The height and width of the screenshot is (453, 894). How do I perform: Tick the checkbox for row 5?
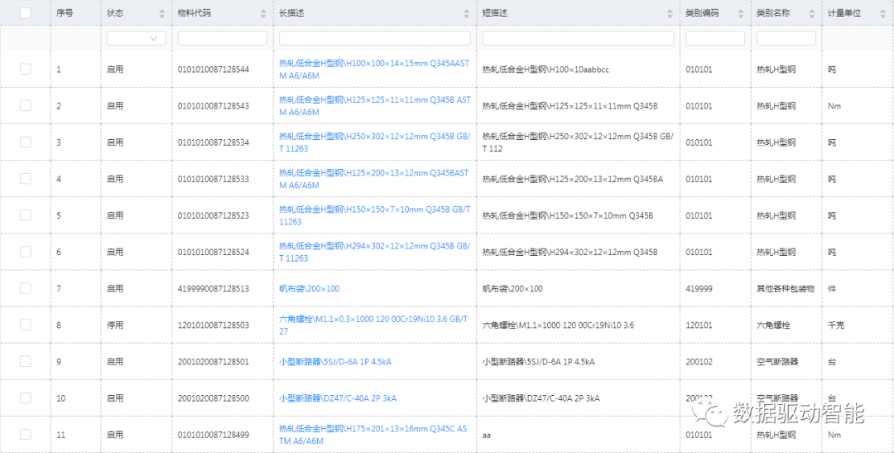coord(26,215)
